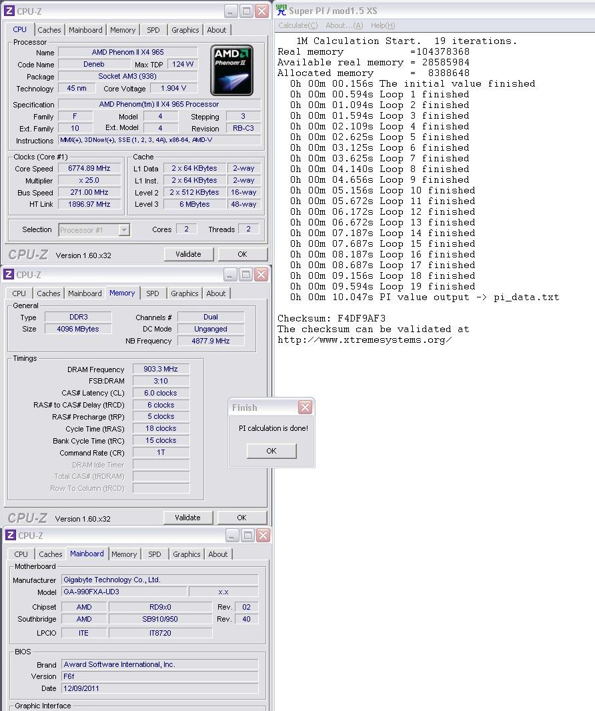Click the CPU-Z icon in Mainboard window title bar
Screen dimensions: 595x711
11,535
